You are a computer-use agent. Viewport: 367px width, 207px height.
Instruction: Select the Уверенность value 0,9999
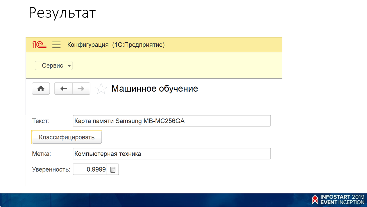pos(90,170)
